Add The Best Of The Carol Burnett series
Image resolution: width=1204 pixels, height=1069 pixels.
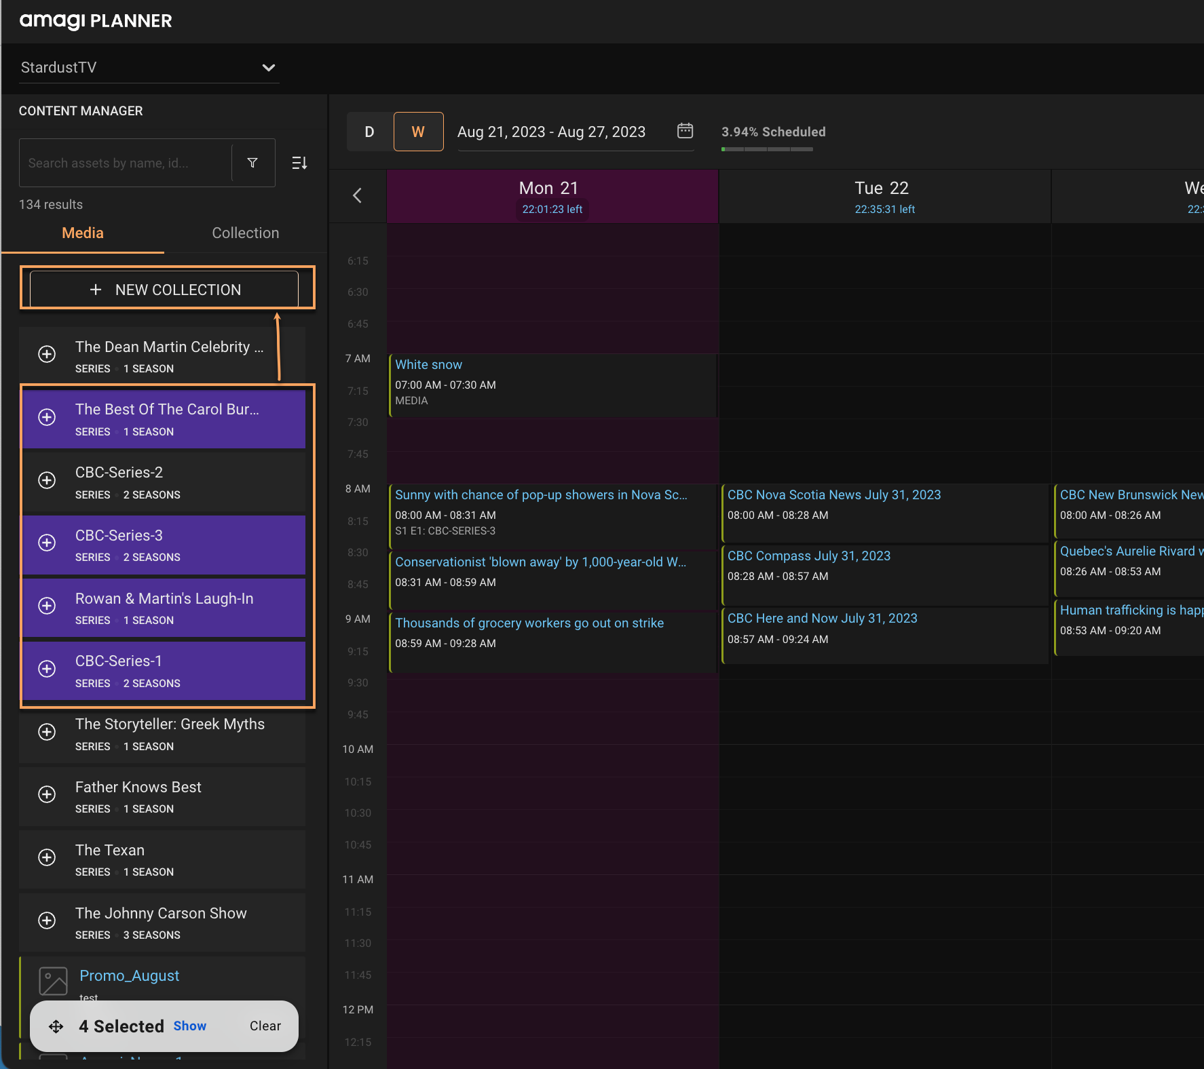[x=47, y=417]
